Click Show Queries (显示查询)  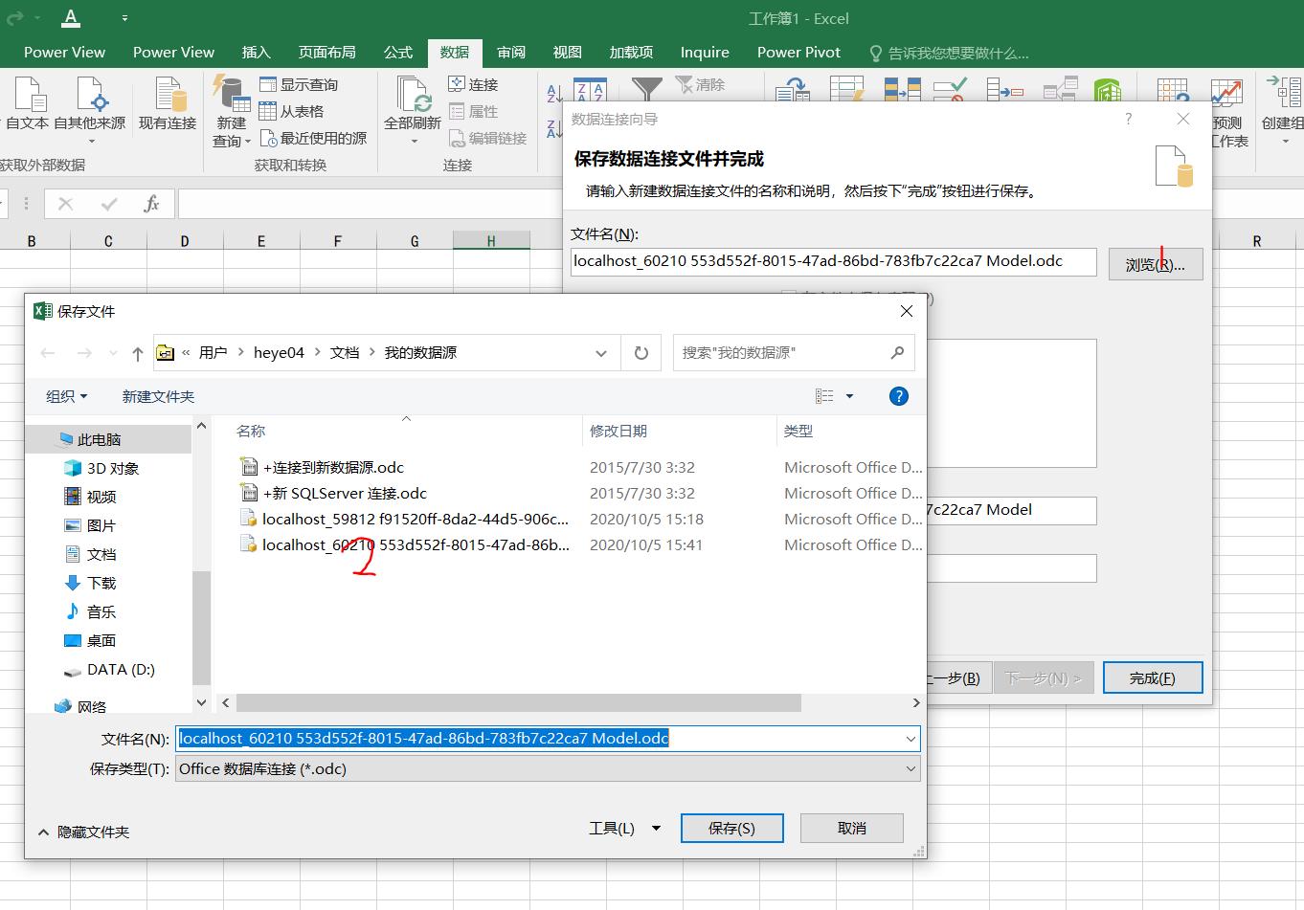click(299, 84)
